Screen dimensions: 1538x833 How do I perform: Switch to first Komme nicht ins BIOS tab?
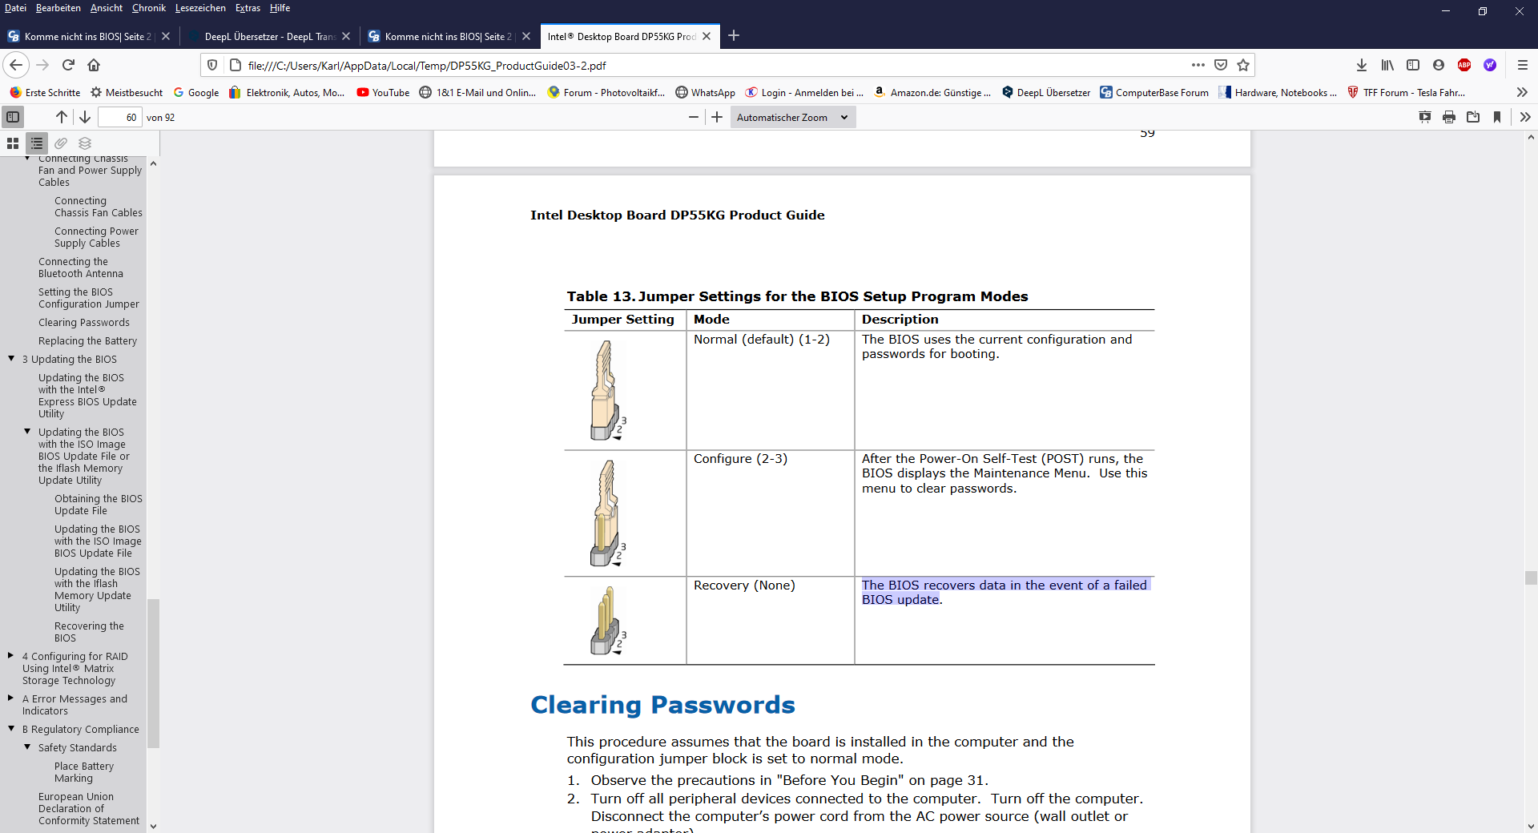click(x=88, y=36)
